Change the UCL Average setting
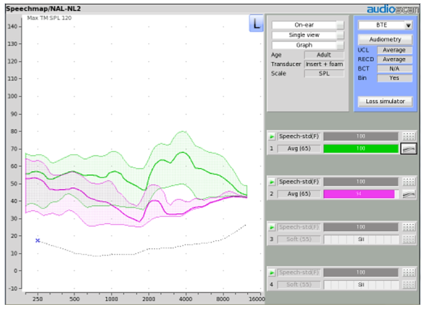Screen dimensions: 426x311 (395, 50)
